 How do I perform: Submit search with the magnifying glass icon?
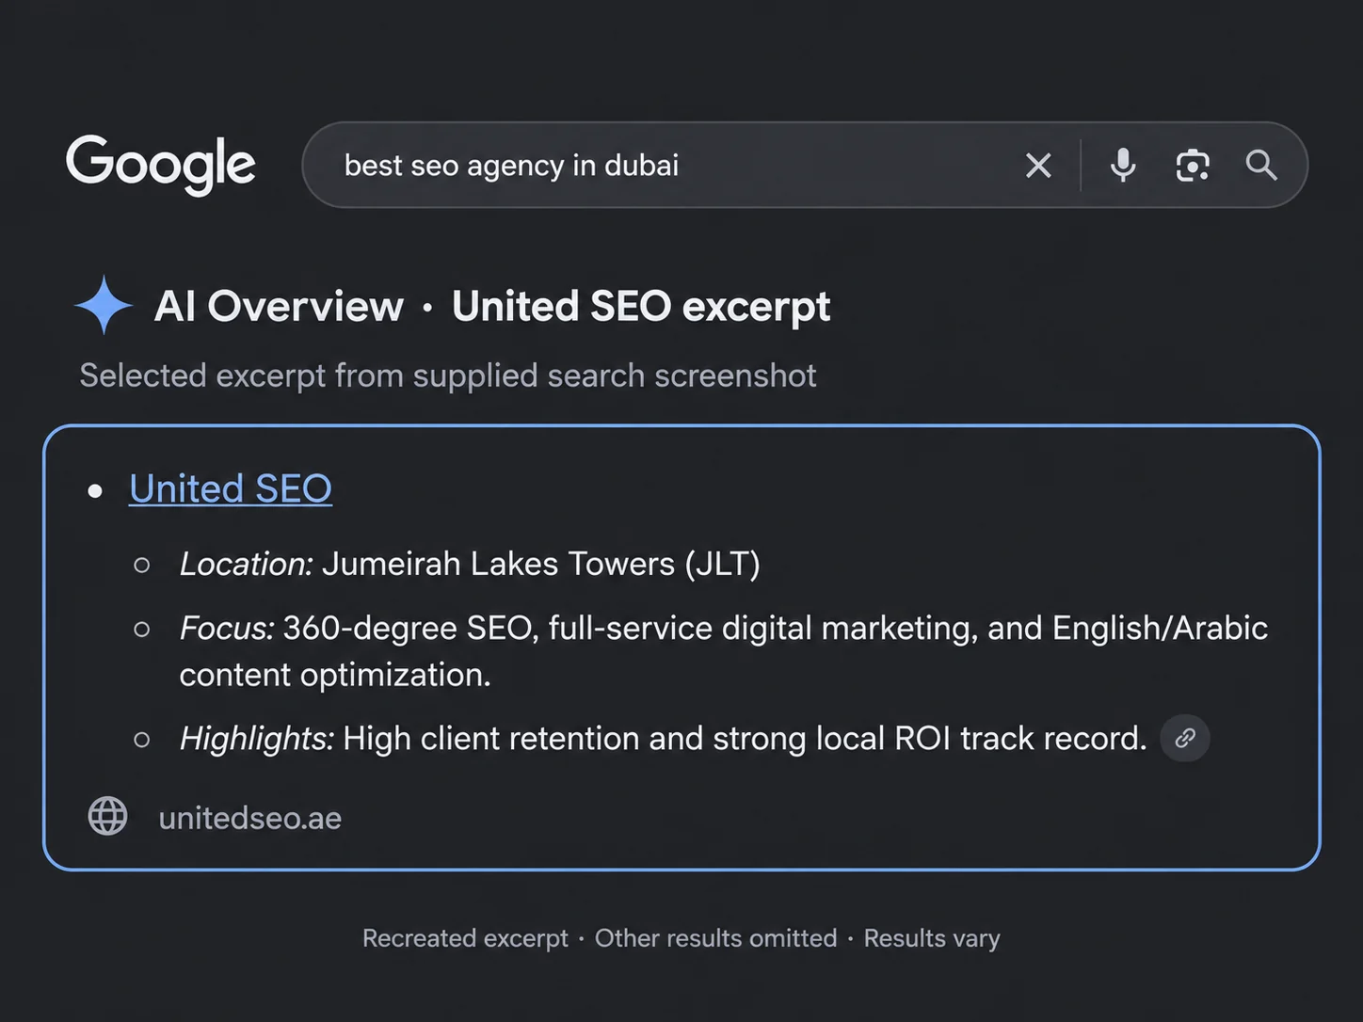point(1261,166)
